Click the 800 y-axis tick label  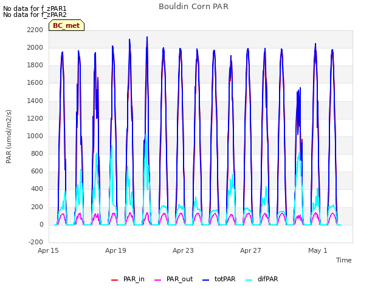37,153
